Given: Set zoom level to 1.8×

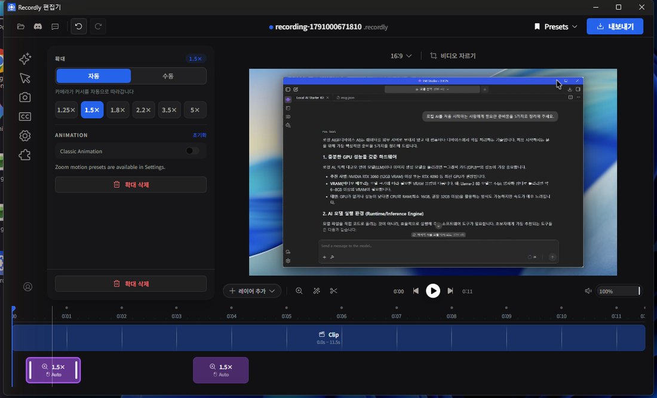Looking at the screenshot, I should click(x=118, y=110).
